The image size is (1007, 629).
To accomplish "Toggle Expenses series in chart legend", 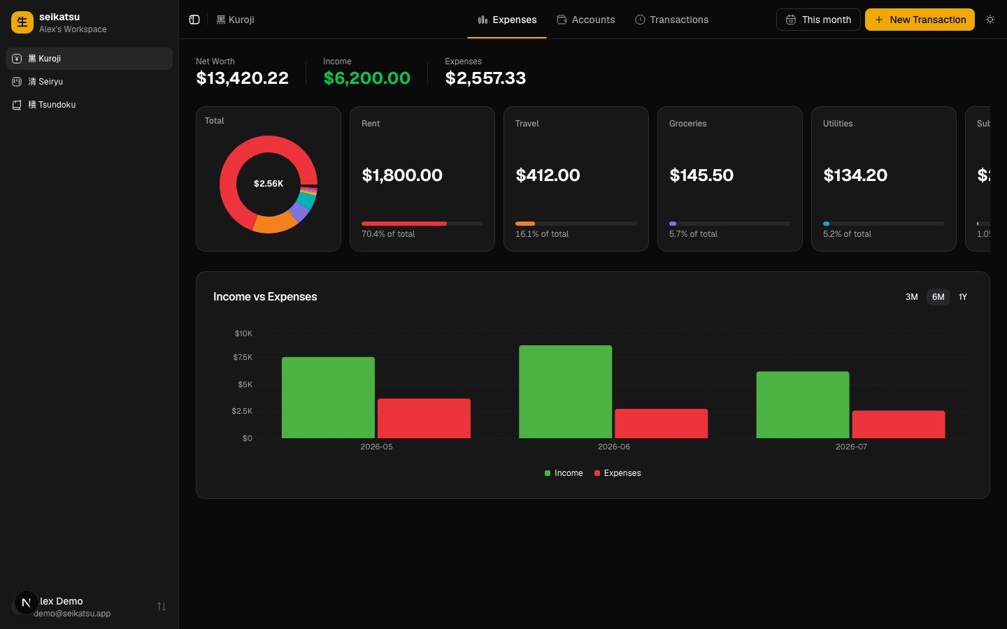I will click(x=617, y=473).
